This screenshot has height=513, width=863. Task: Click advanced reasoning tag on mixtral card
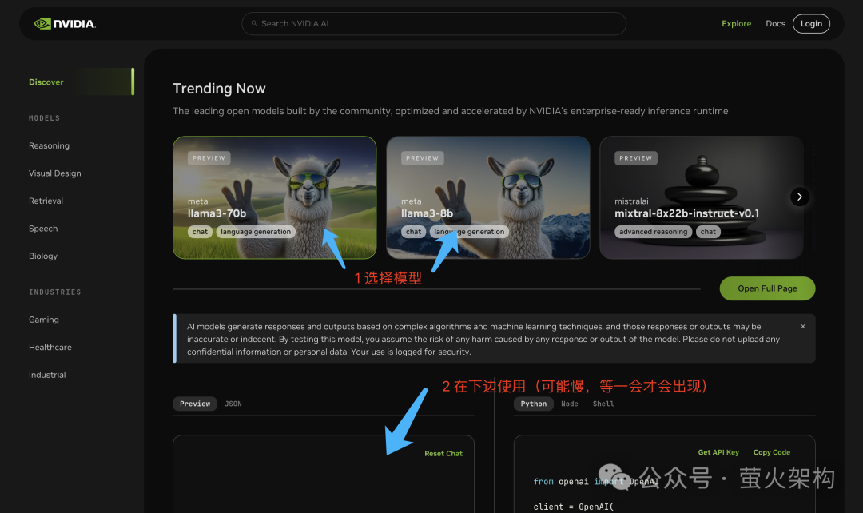654,232
